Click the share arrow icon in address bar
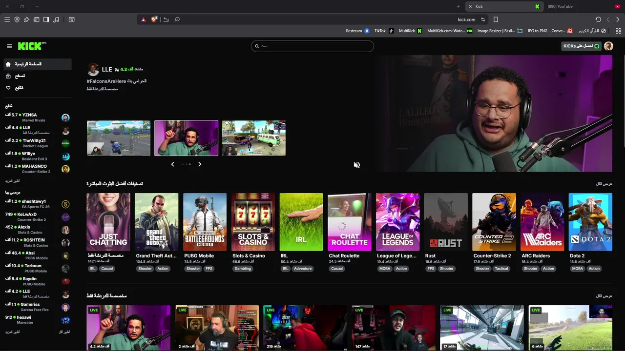 (x=166, y=19)
